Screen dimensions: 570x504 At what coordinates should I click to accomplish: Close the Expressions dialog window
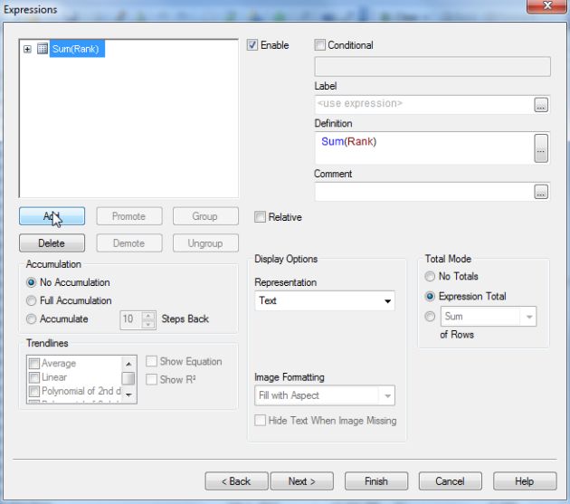[x=547, y=5]
